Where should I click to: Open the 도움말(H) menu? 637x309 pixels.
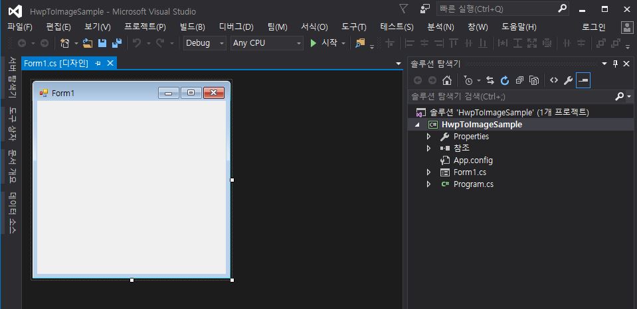519,27
